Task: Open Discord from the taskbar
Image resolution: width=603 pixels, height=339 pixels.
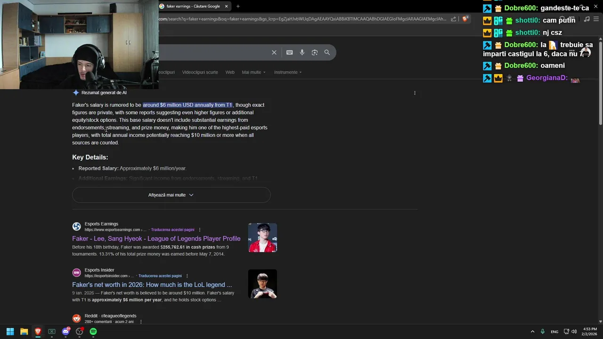Action: pos(65,331)
